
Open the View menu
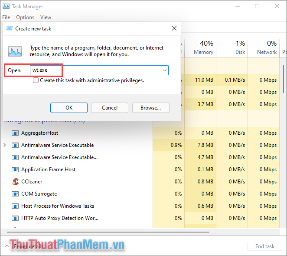(x=46, y=17)
